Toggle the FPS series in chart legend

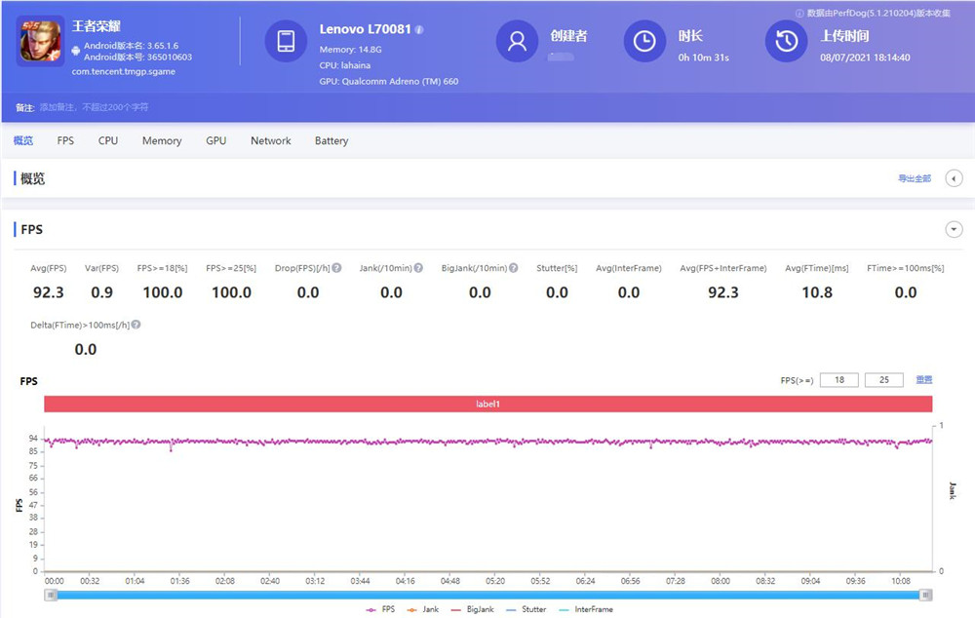point(380,609)
